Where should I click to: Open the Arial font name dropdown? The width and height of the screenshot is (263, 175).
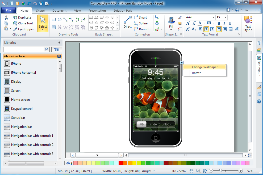[213, 17]
